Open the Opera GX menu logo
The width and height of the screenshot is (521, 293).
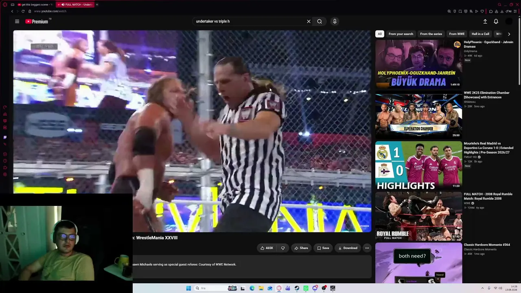tap(5, 4)
